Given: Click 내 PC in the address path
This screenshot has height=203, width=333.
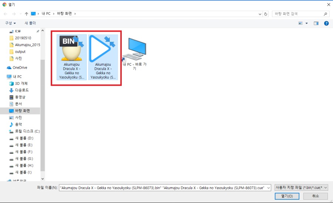Looking at the screenshot, I should click(46, 14).
